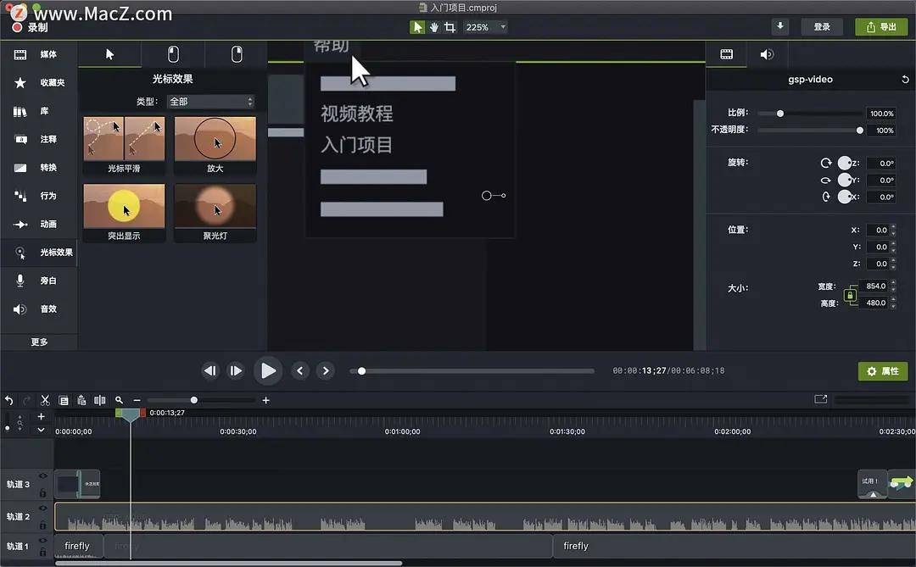Click the split clip icon
916x567 pixels.
click(x=100, y=400)
